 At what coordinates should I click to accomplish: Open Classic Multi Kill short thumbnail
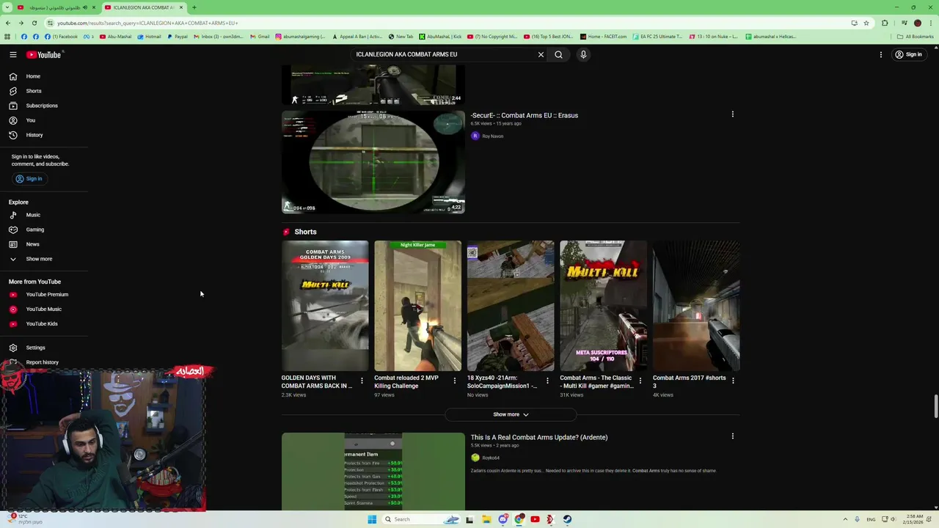click(603, 306)
